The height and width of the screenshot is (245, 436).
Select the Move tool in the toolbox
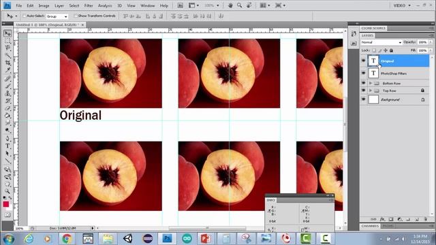tap(7, 33)
